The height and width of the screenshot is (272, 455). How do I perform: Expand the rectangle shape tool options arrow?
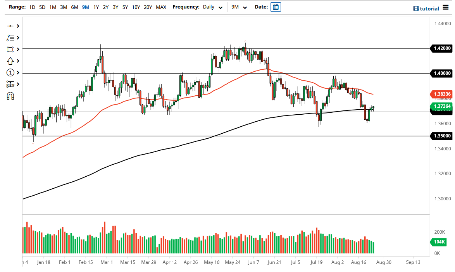(18, 49)
